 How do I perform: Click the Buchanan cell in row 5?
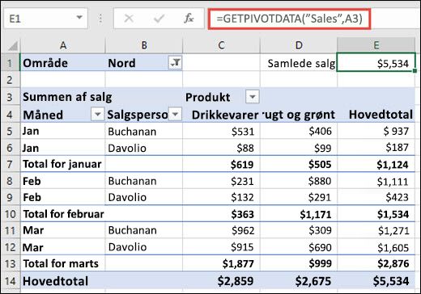[x=144, y=132]
